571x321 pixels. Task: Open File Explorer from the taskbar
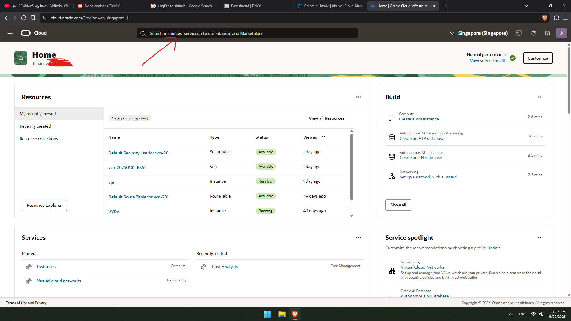click(281, 314)
